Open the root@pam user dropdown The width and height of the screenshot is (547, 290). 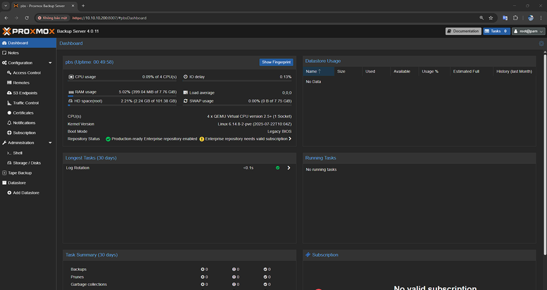pos(528,31)
